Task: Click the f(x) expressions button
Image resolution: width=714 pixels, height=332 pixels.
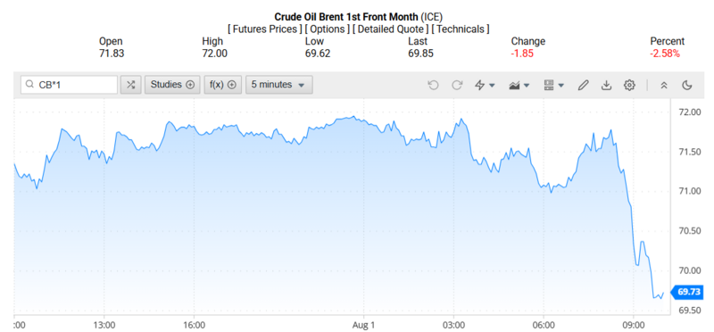Action: tap(222, 85)
